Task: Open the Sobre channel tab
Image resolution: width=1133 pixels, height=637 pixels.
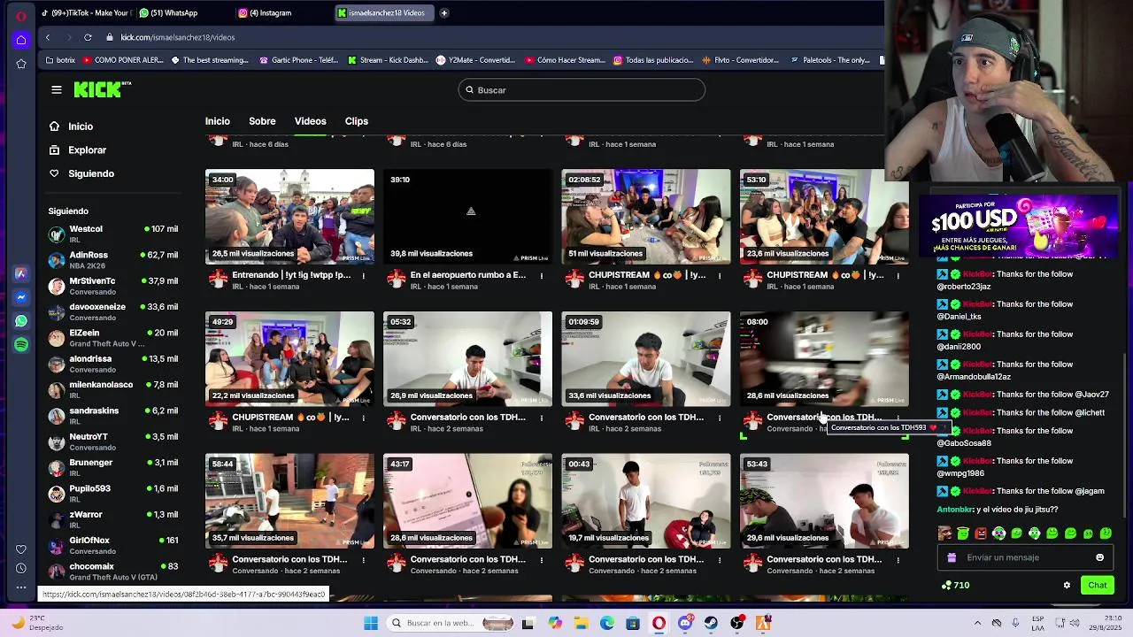Action: click(262, 121)
